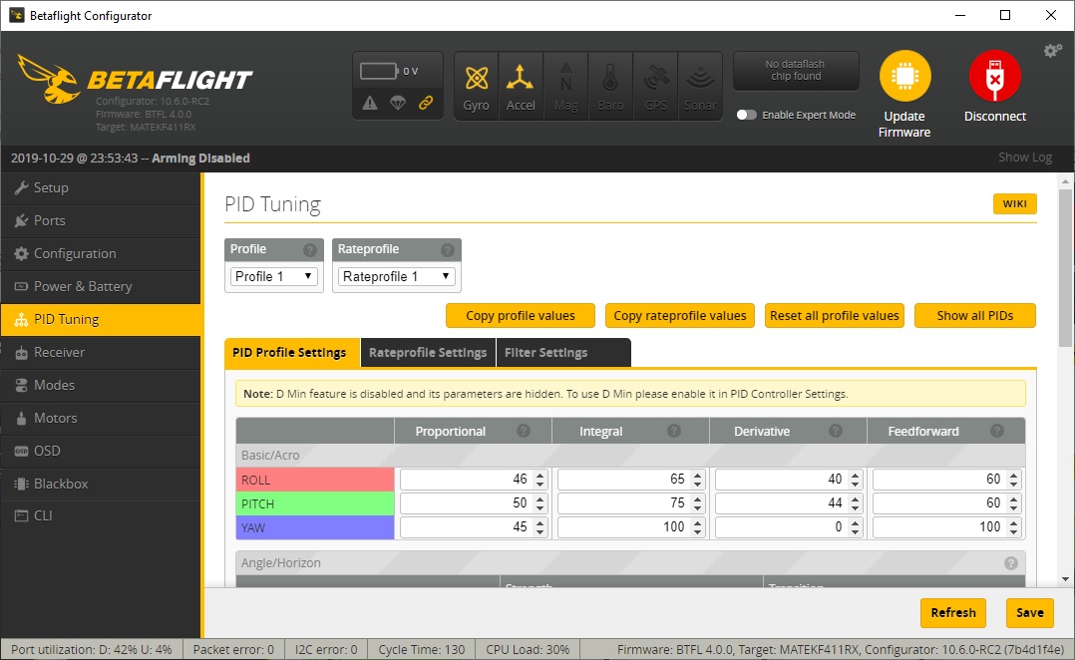
Task: Decrease ROLL Derivative with down arrow
Action: click(x=855, y=485)
